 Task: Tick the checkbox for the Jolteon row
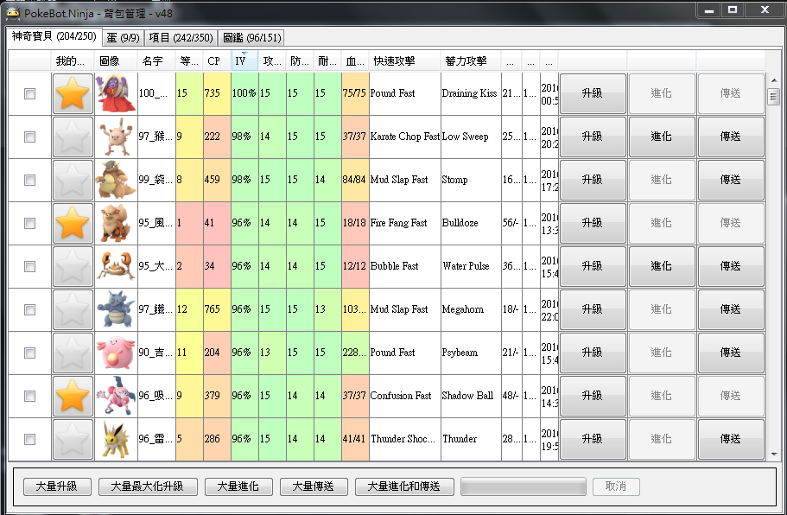point(30,439)
